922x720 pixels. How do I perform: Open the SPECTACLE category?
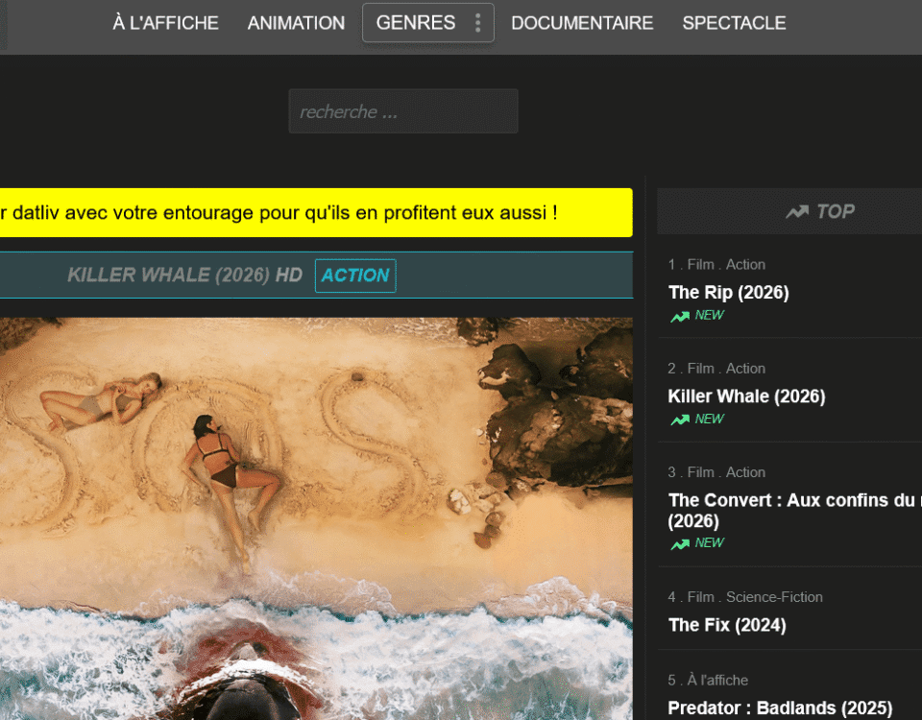coord(734,23)
